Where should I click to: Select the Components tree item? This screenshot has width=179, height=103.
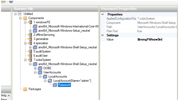(36, 18)
